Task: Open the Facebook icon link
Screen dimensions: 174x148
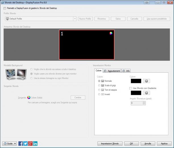Action: tap(21, 143)
